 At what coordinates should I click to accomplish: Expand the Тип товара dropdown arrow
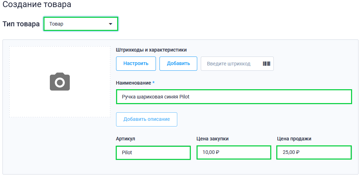coord(110,24)
